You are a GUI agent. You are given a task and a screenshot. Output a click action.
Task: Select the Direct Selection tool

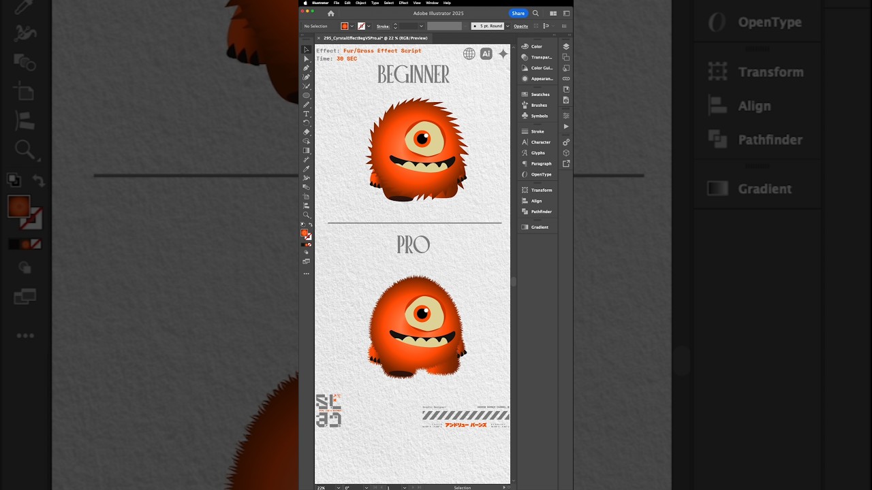coord(307,59)
